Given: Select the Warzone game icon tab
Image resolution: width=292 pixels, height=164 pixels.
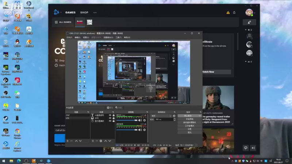Looking at the screenshot, I should (89, 22).
